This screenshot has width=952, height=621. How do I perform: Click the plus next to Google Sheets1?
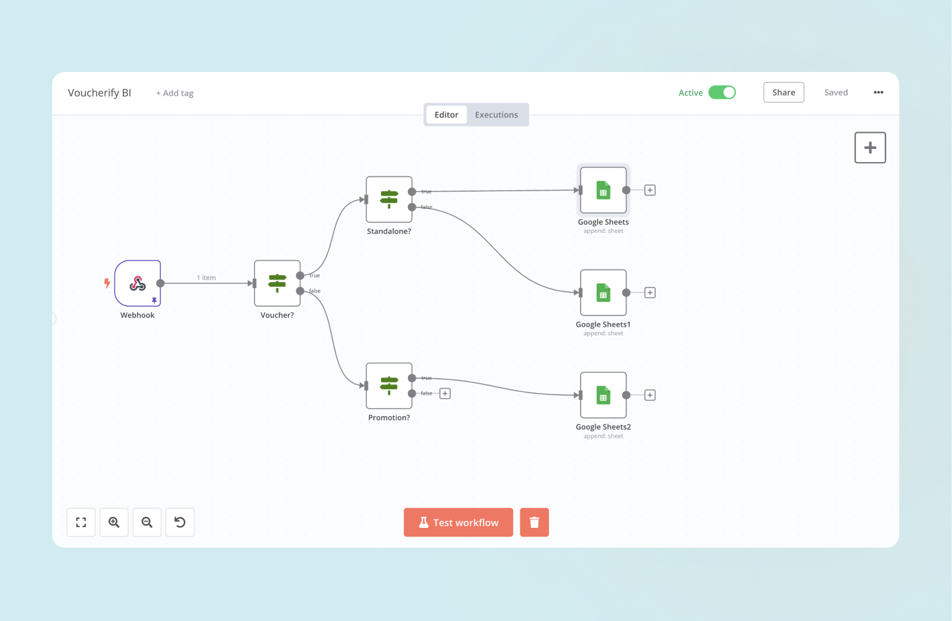pyautogui.click(x=650, y=292)
